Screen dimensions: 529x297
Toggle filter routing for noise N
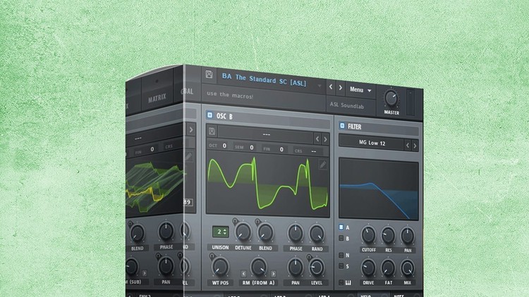(x=341, y=255)
